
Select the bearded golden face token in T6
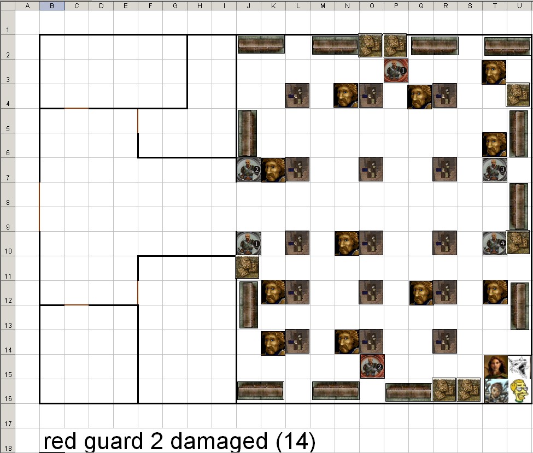[495, 145]
